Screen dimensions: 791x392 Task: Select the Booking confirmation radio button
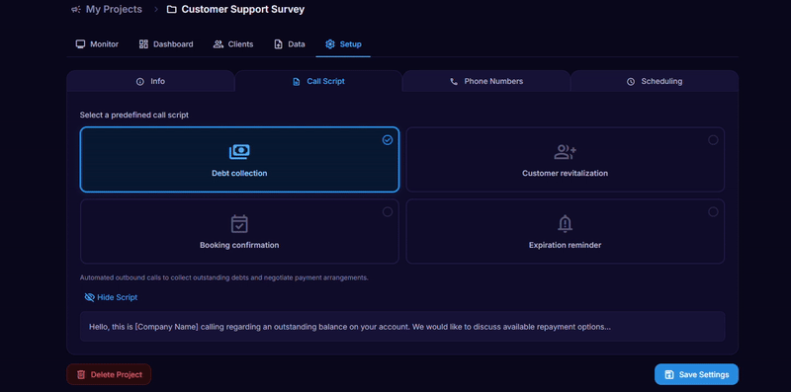click(x=388, y=212)
